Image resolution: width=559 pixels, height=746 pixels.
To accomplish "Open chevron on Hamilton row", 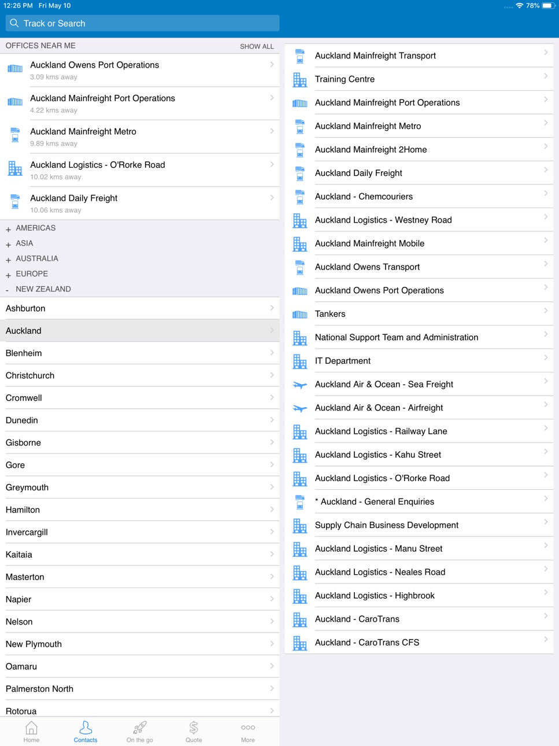I will click(x=272, y=509).
